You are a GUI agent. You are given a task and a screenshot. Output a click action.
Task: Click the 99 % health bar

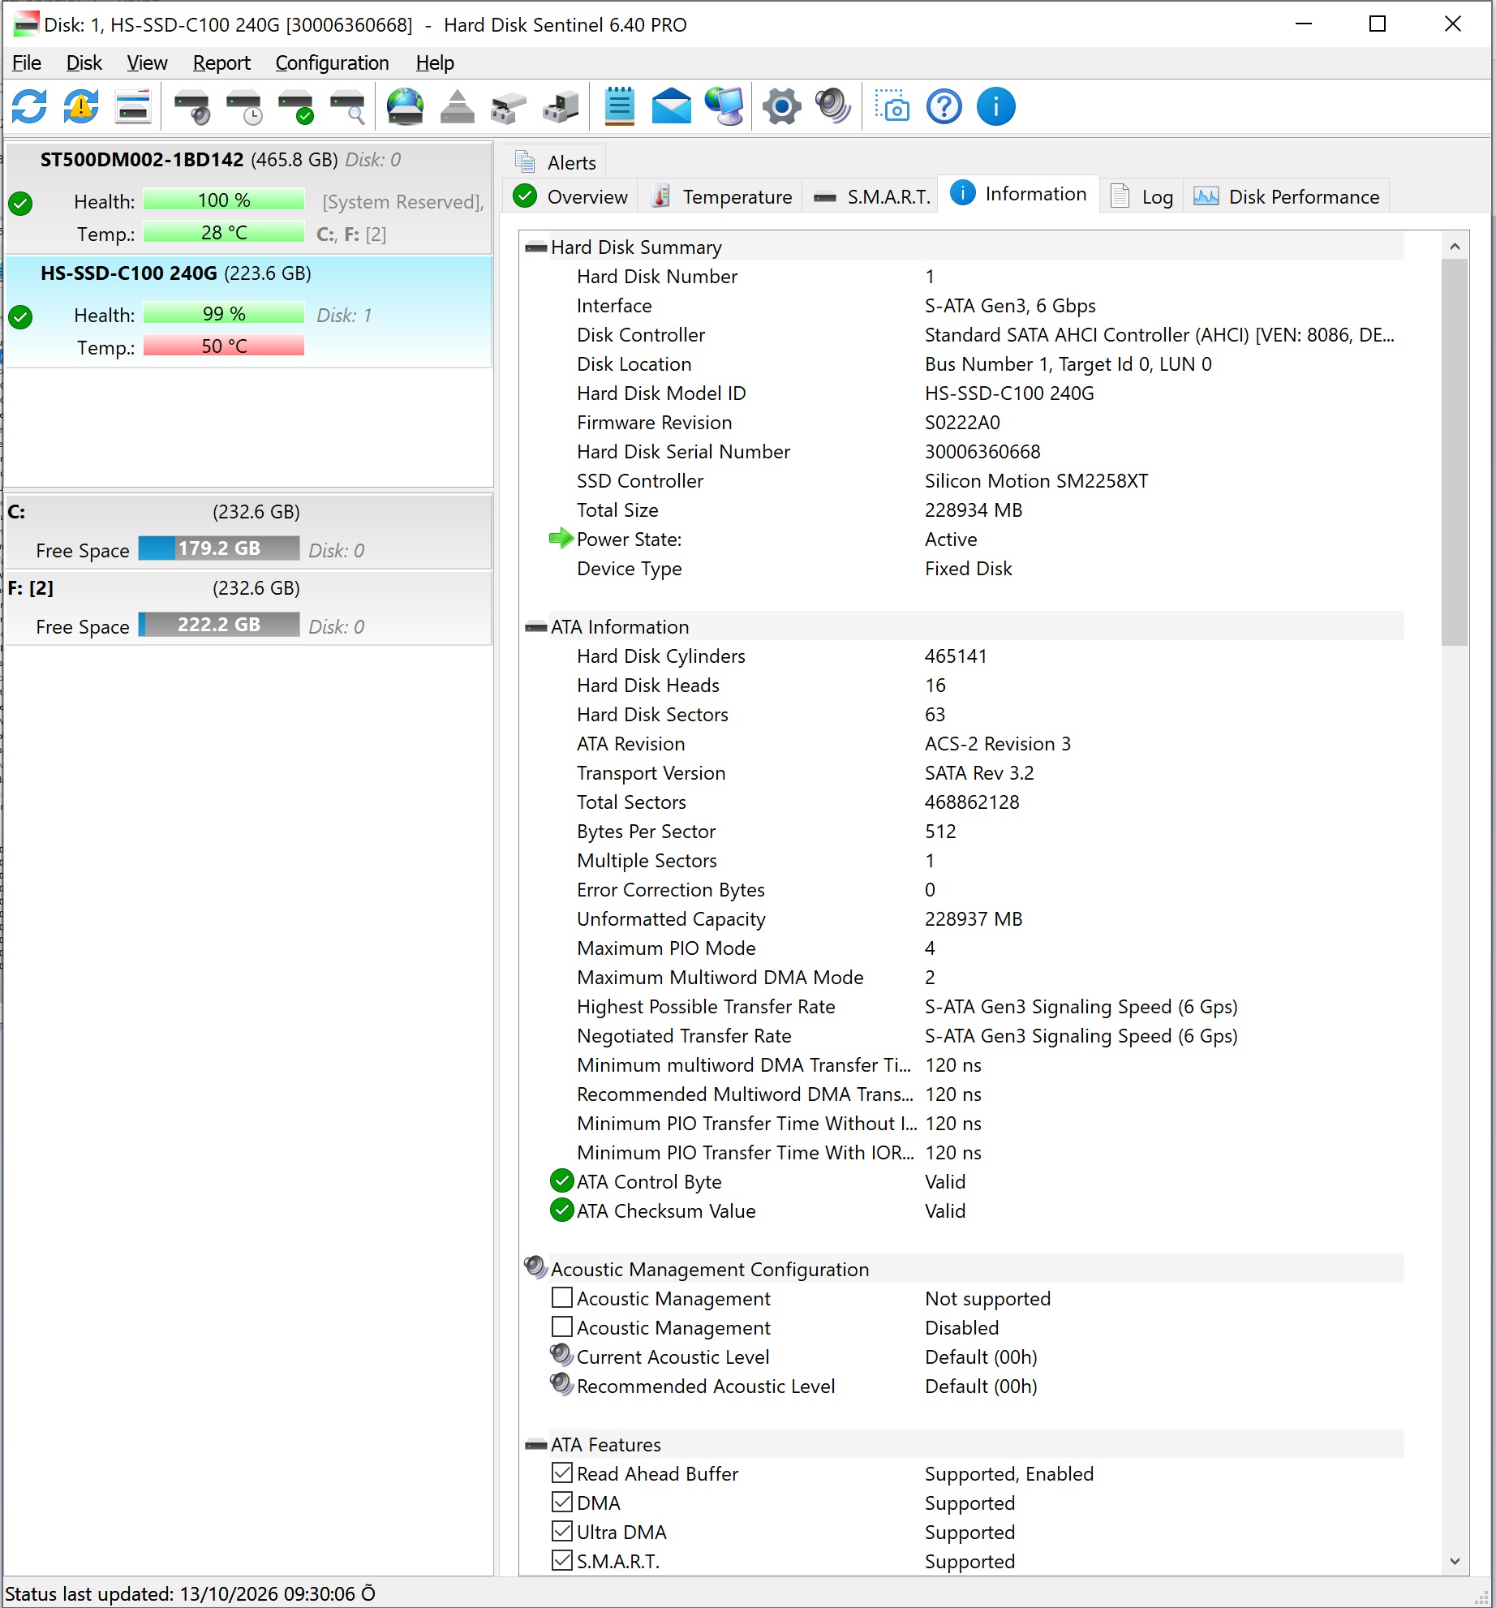pos(224,314)
